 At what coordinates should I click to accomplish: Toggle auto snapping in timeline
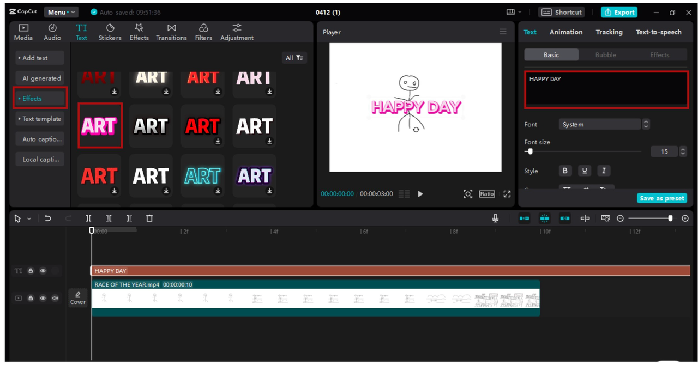point(544,218)
